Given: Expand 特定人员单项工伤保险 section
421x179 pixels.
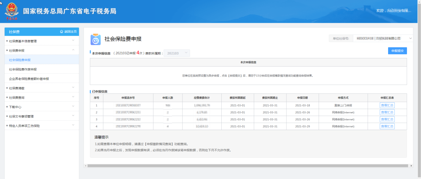Looking at the screenshot, I should 73,126.
